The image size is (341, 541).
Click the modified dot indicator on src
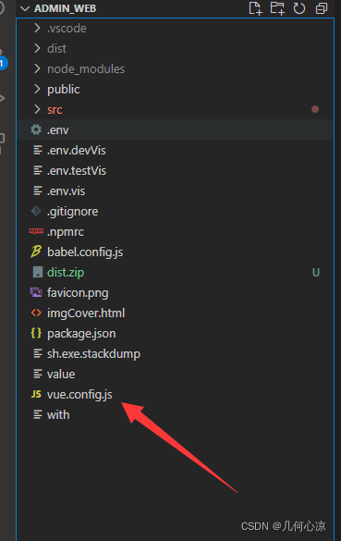315,109
